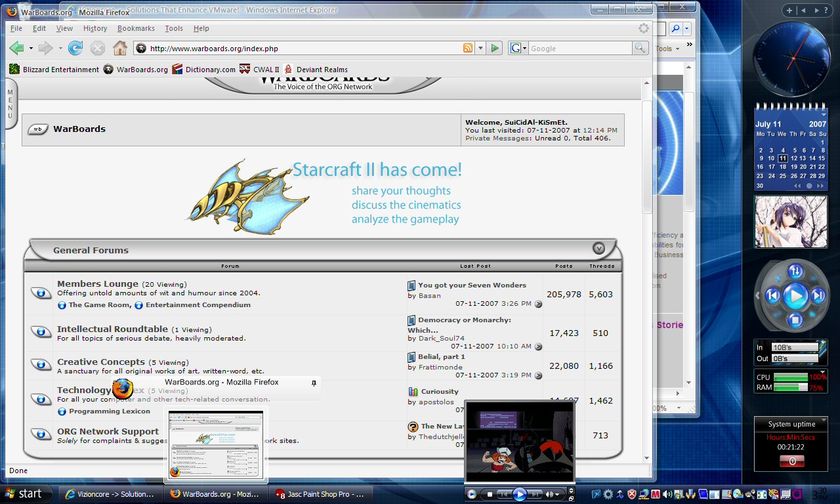840x504 pixels.
Task: Click the WarBoards breadcrumb title
Action: point(79,129)
